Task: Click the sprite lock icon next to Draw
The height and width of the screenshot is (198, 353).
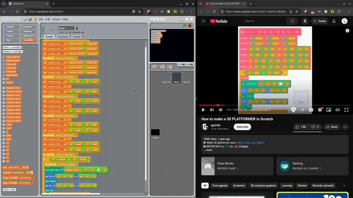Action: click(x=77, y=28)
